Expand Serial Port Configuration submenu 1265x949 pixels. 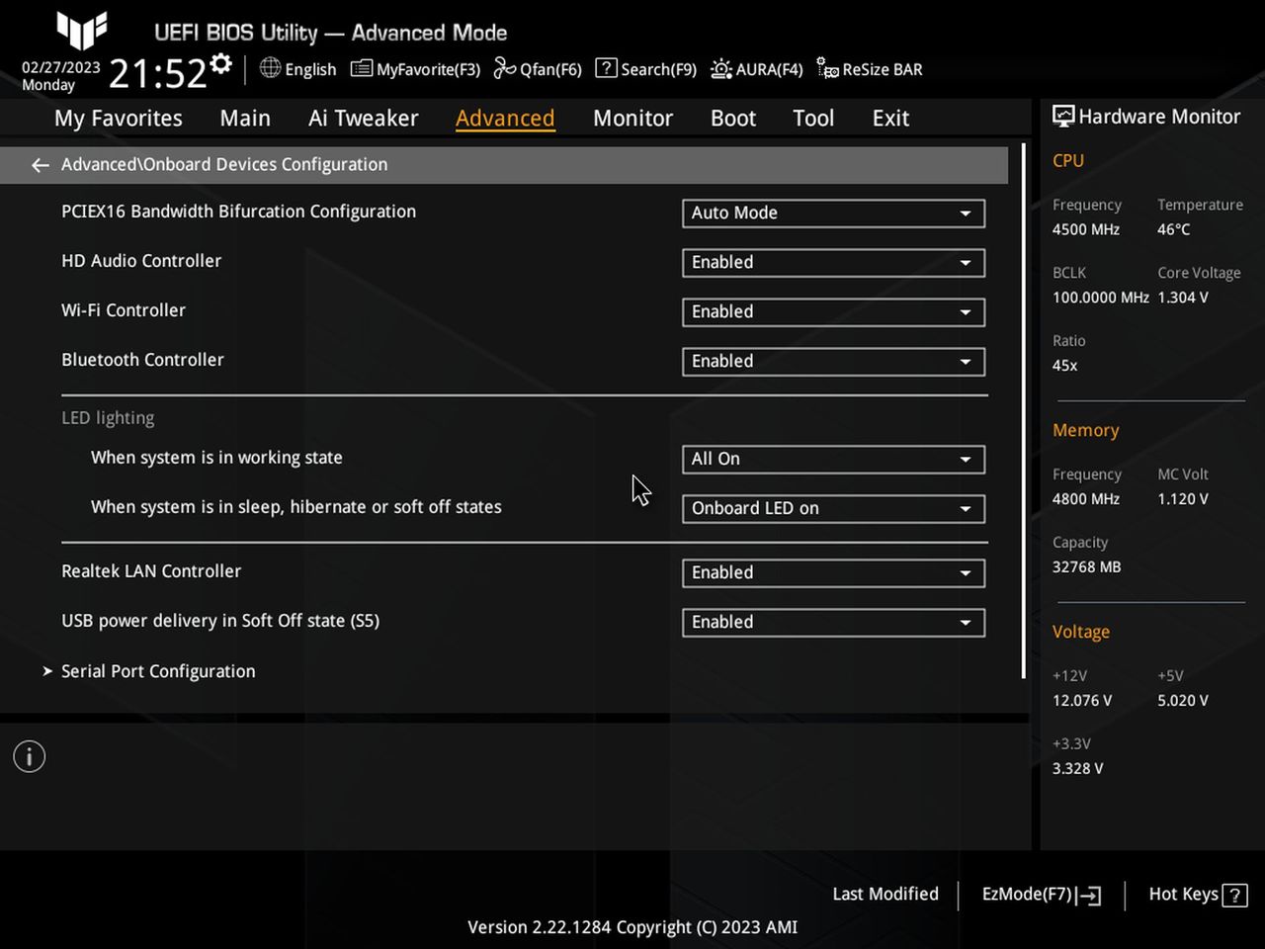(158, 671)
